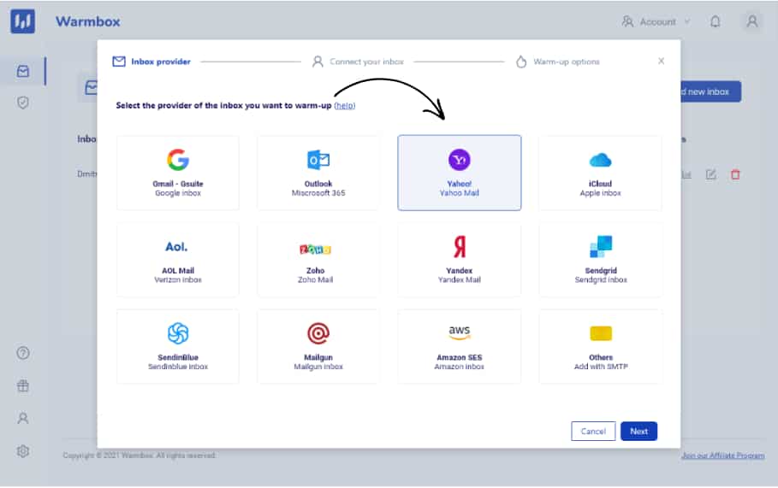Choose Outlook Microsoft 365 provider
This screenshot has height=488, width=778.
coord(318,173)
